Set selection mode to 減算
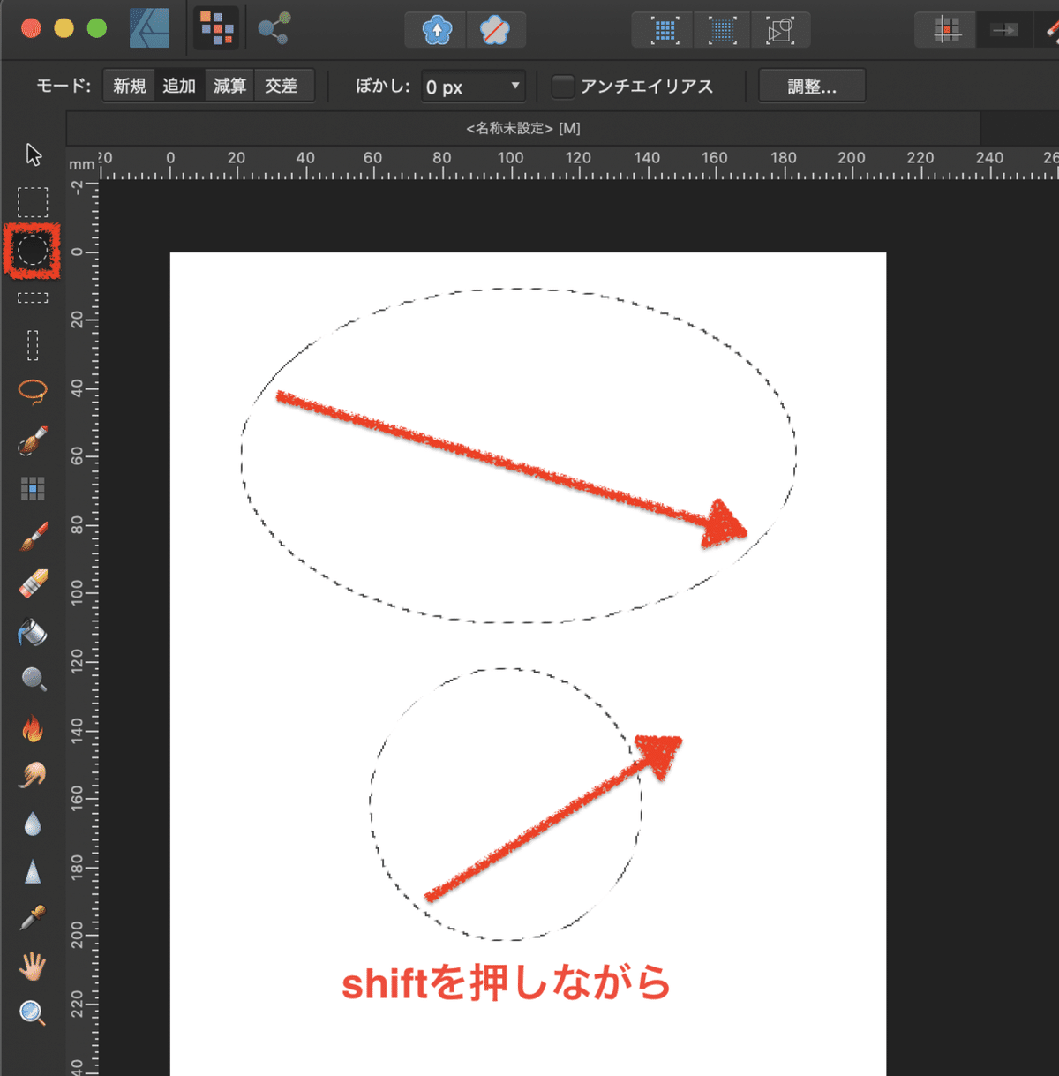The width and height of the screenshot is (1059, 1076). point(229,86)
